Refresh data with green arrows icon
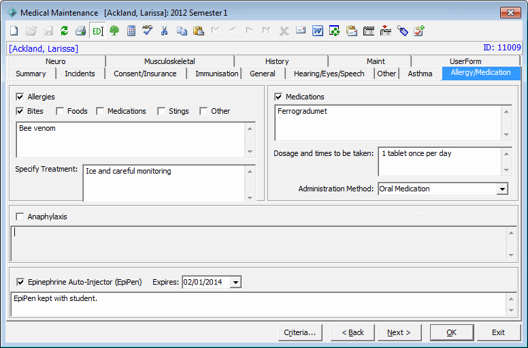This screenshot has height=348, width=528. (x=65, y=31)
